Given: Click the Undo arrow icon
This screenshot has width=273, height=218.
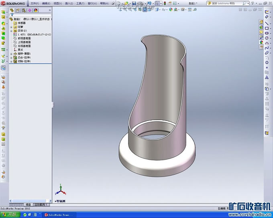Looking at the screenshot, I should pyautogui.click(x=149, y=3).
